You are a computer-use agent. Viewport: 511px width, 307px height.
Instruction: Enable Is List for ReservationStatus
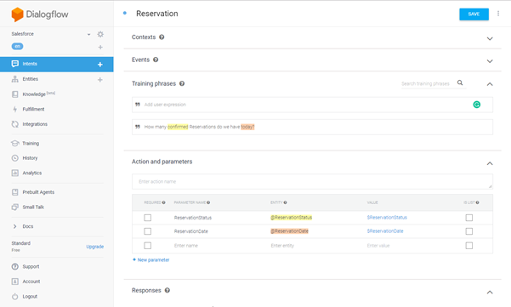(x=469, y=218)
